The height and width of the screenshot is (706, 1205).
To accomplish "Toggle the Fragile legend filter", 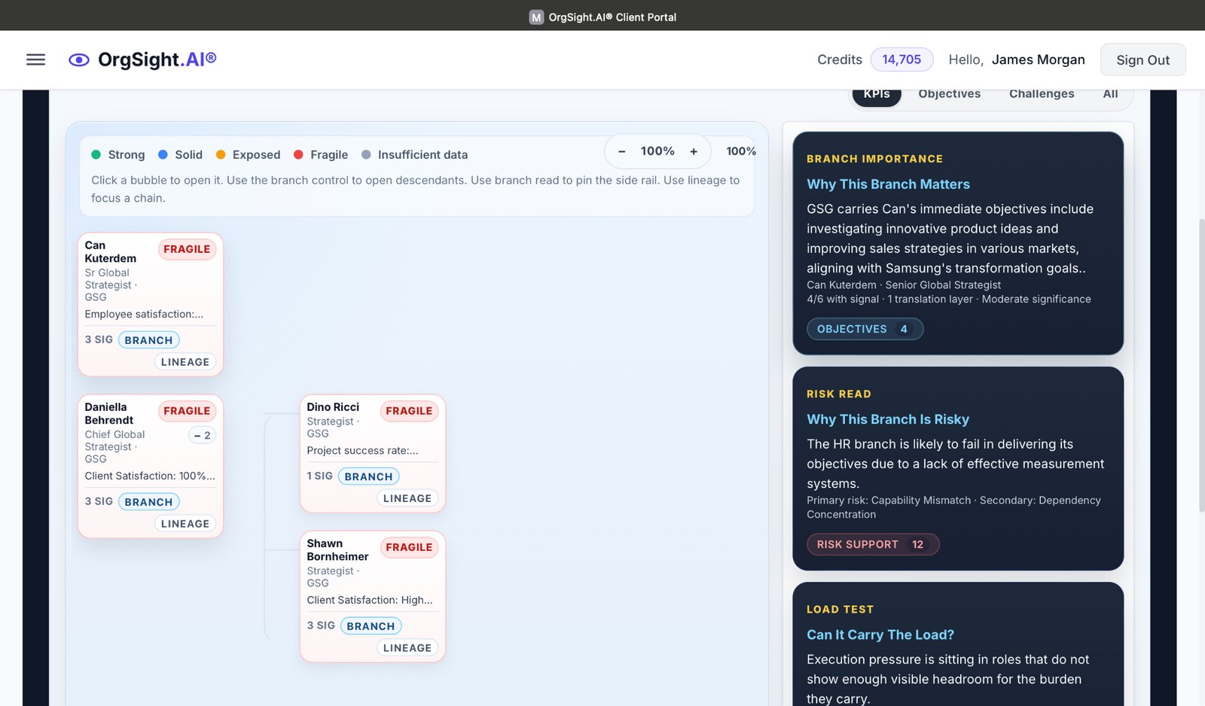I will 300,155.
